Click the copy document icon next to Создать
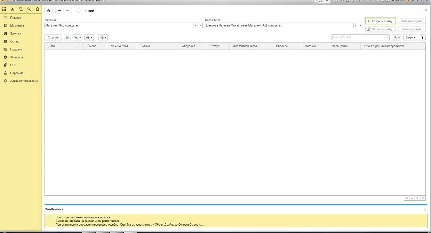Screen dimensions: 431x233 pyautogui.click(x=67, y=37)
